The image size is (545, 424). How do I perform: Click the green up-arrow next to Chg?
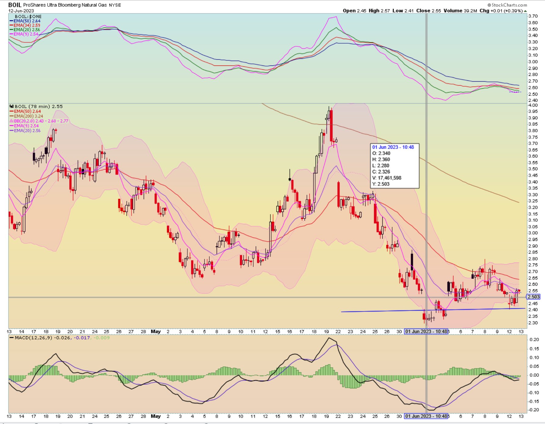pos(525,11)
